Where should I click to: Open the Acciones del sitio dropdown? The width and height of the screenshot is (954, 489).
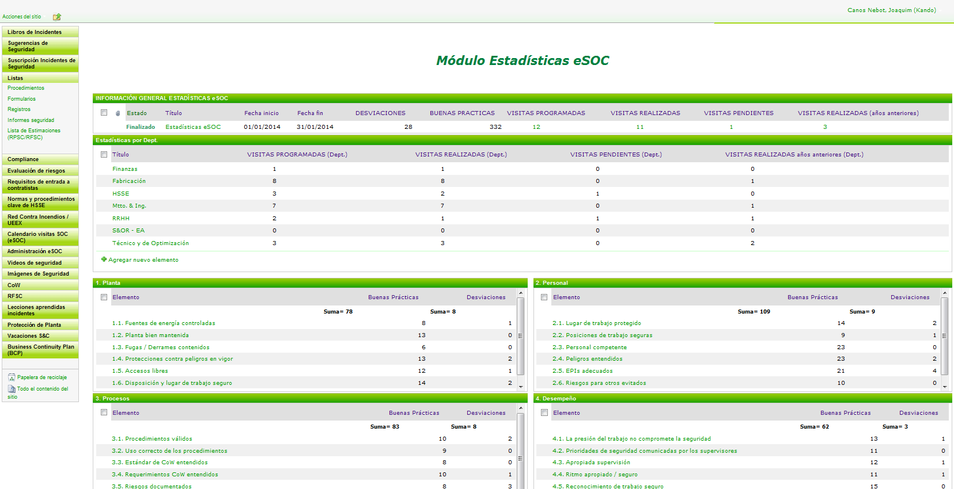[x=22, y=17]
